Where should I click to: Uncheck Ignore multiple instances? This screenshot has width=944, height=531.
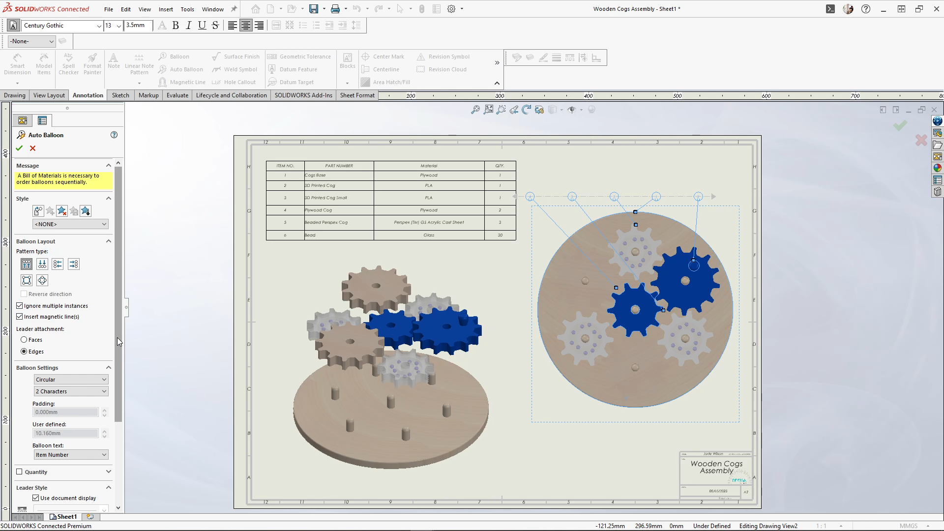click(x=20, y=306)
